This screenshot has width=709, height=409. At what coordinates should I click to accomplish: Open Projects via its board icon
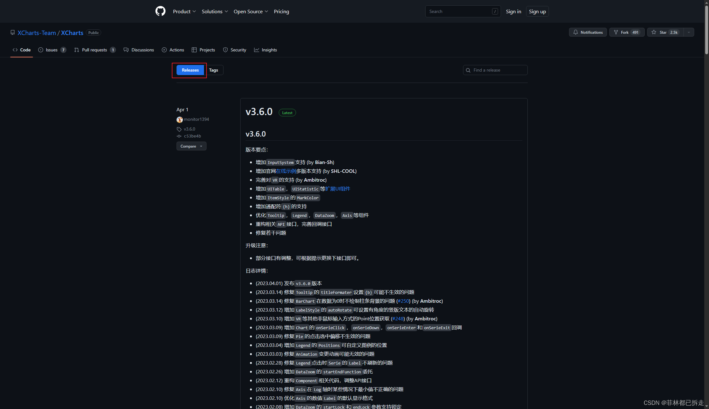click(195, 50)
